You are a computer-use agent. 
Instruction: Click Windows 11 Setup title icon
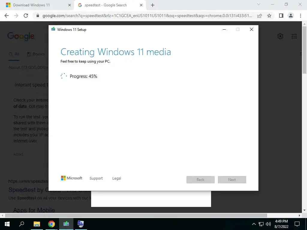(53, 29)
